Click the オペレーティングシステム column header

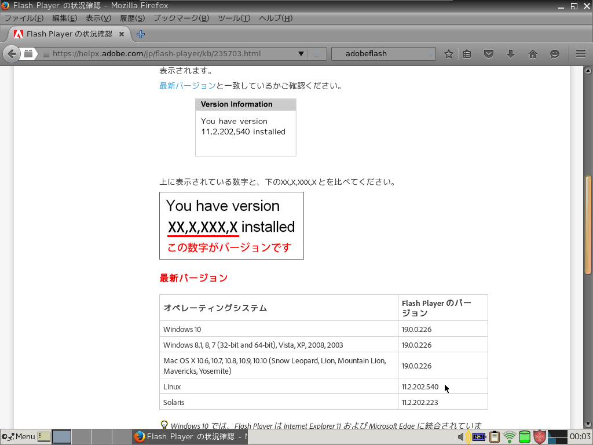pyautogui.click(x=279, y=308)
